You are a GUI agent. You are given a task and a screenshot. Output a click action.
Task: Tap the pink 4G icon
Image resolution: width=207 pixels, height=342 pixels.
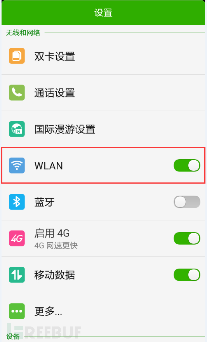(x=17, y=238)
